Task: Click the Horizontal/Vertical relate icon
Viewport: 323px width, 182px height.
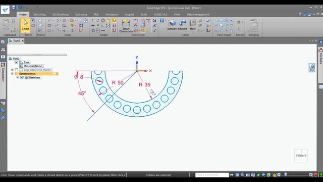Action: coord(93,26)
